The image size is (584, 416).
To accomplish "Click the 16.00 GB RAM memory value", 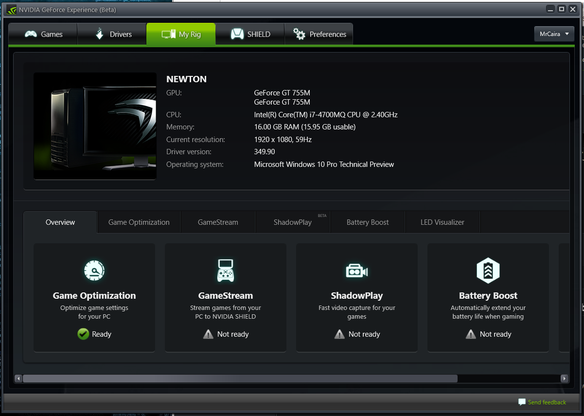I will click(305, 127).
